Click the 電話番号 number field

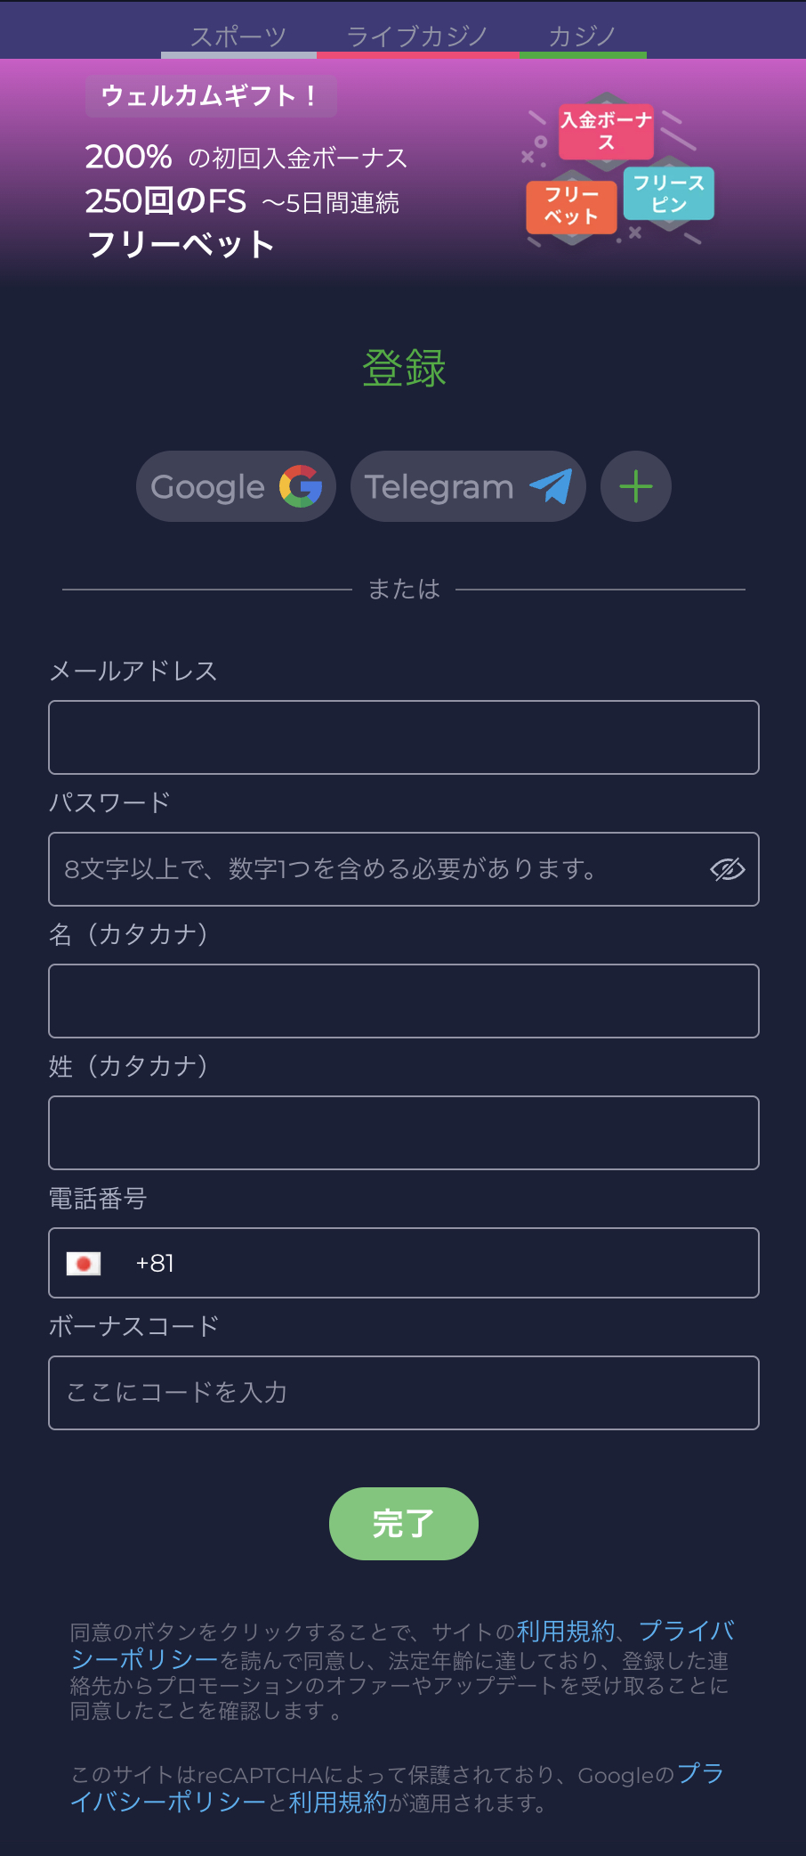click(445, 1263)
